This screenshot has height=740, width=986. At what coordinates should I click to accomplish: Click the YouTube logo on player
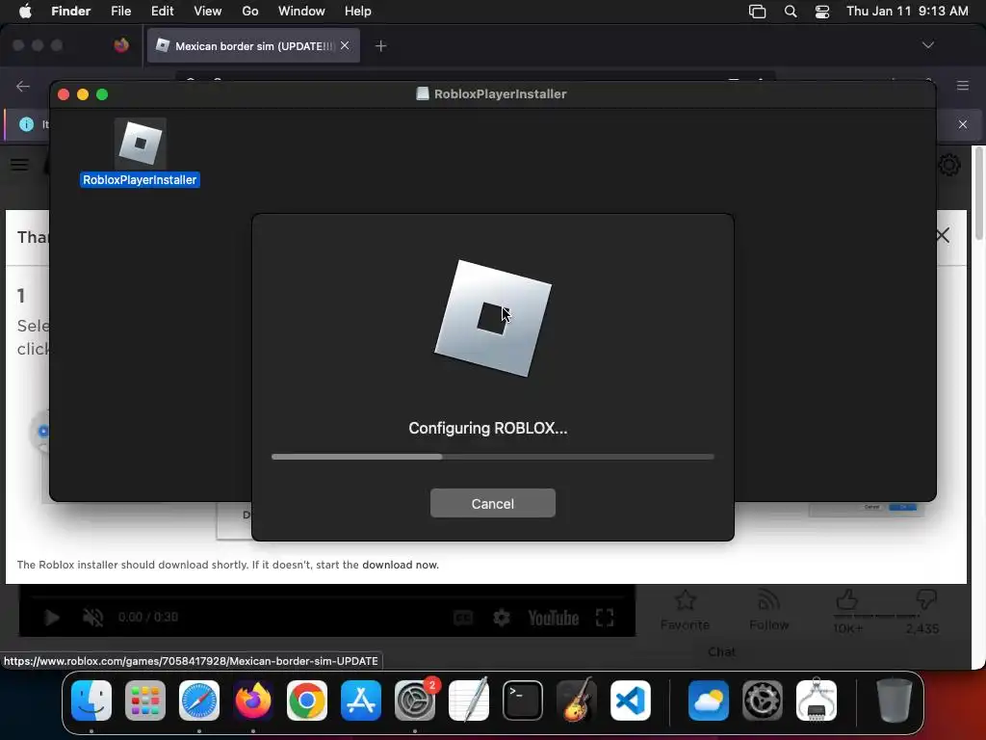553,618
